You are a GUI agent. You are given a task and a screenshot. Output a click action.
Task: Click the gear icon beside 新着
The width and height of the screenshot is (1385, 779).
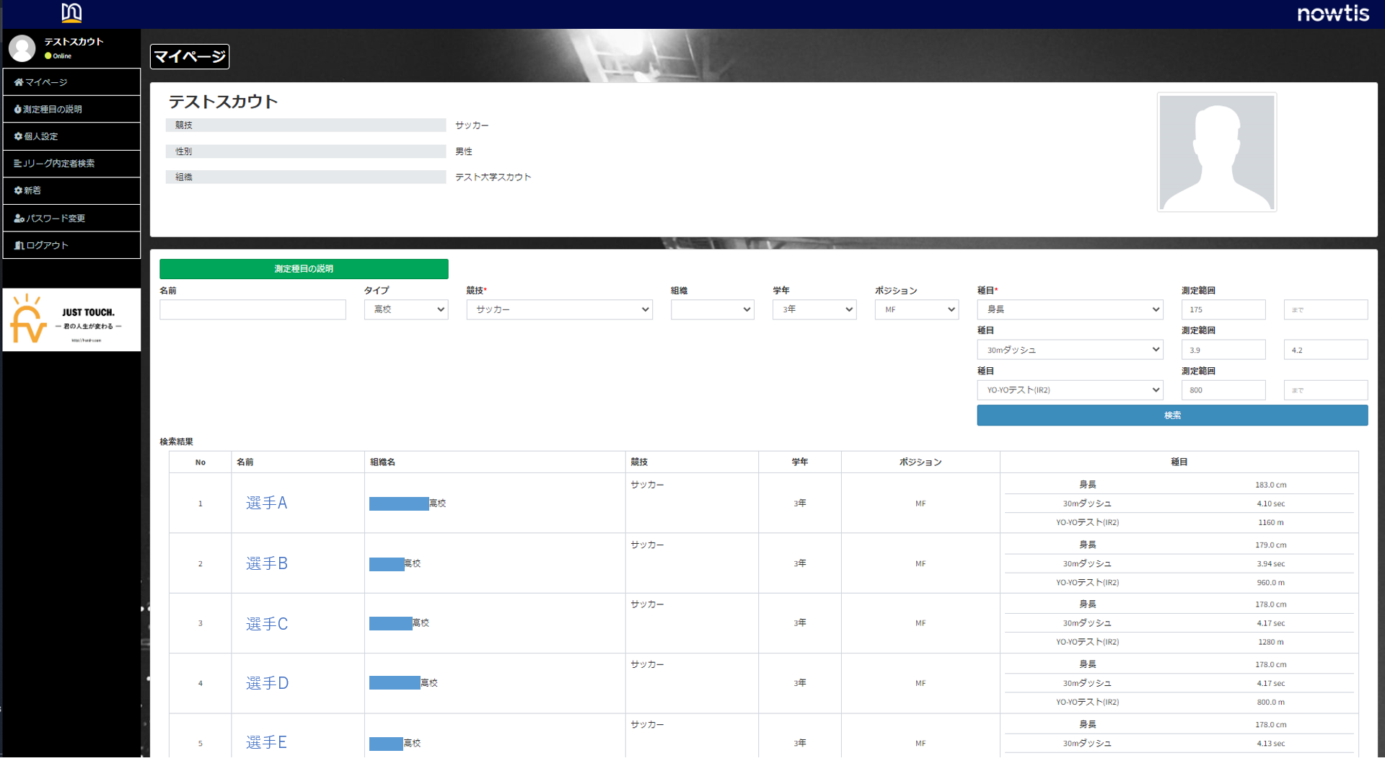point(19,190)
